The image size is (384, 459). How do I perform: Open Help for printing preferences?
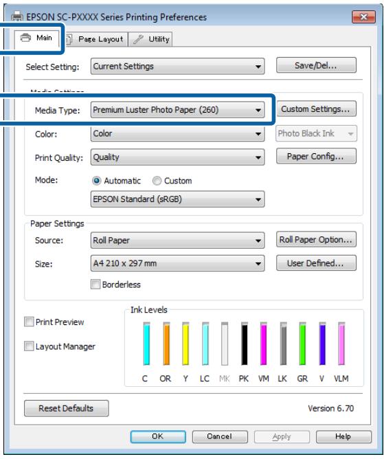tap(343, 436)
